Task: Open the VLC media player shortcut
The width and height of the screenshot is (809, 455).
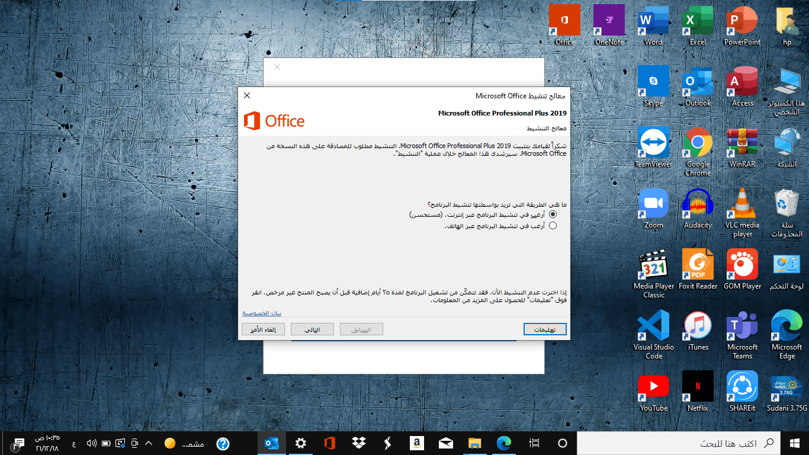Action: click(x=742, y=213)
